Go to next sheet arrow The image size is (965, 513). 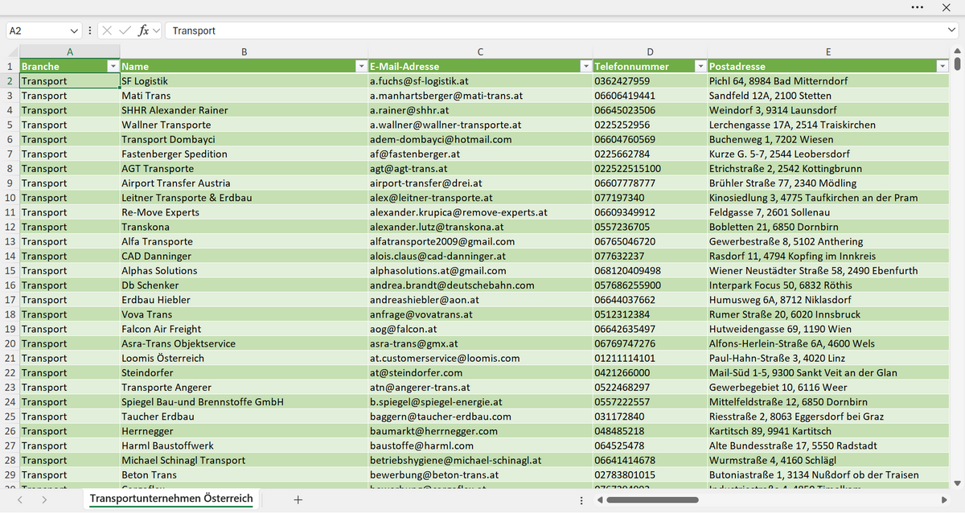point(43,499)
